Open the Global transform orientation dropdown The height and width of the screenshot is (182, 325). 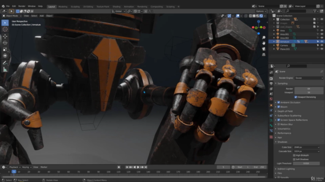coord(118,11)
